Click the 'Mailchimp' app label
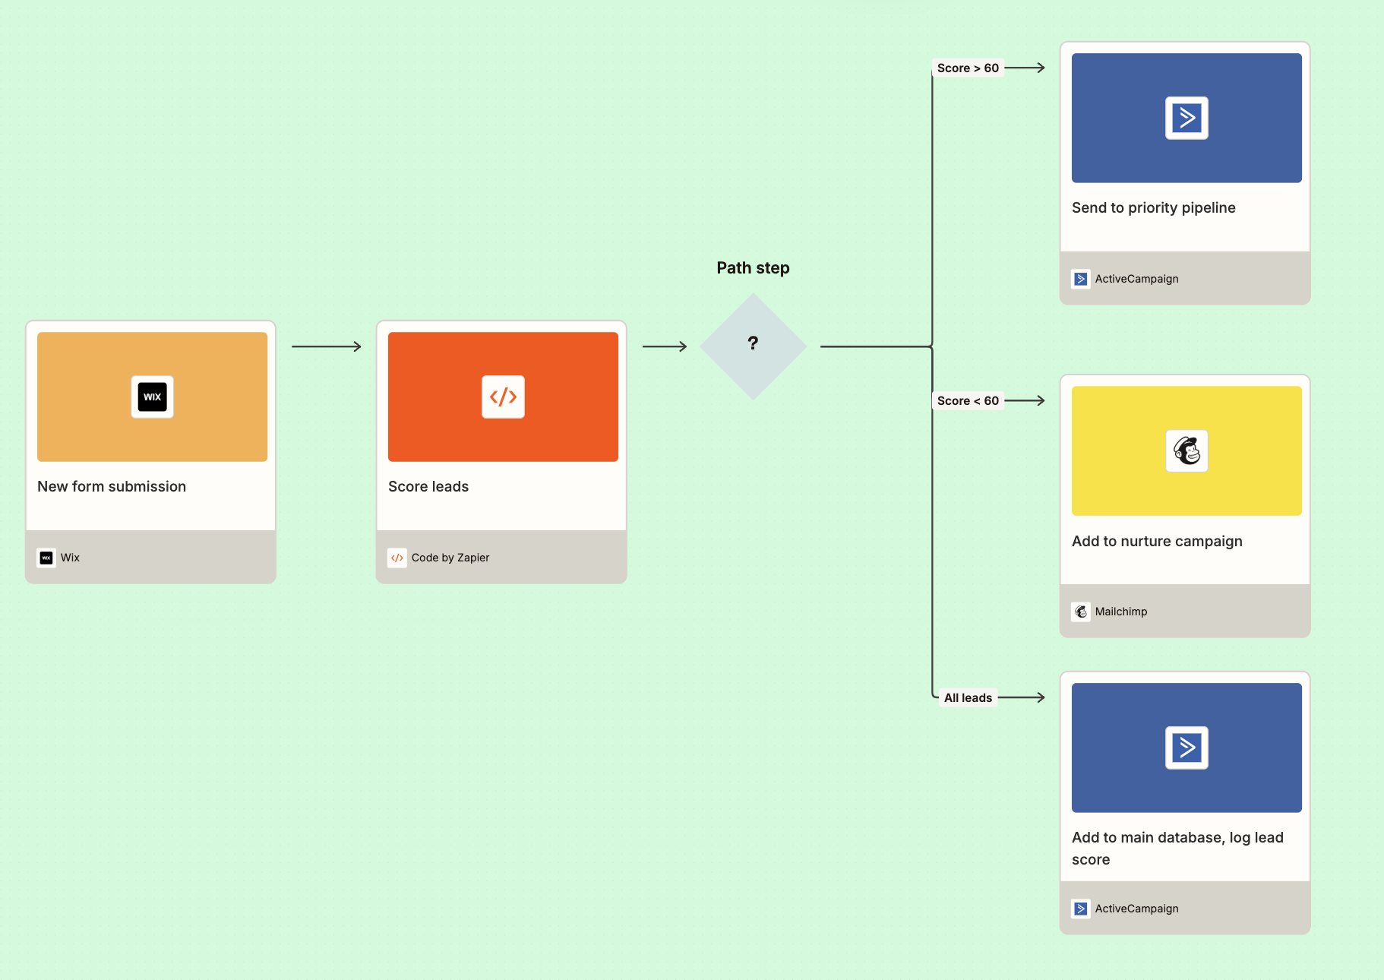This screenshot has height=980, width=1384. [x=1121, y=612]
